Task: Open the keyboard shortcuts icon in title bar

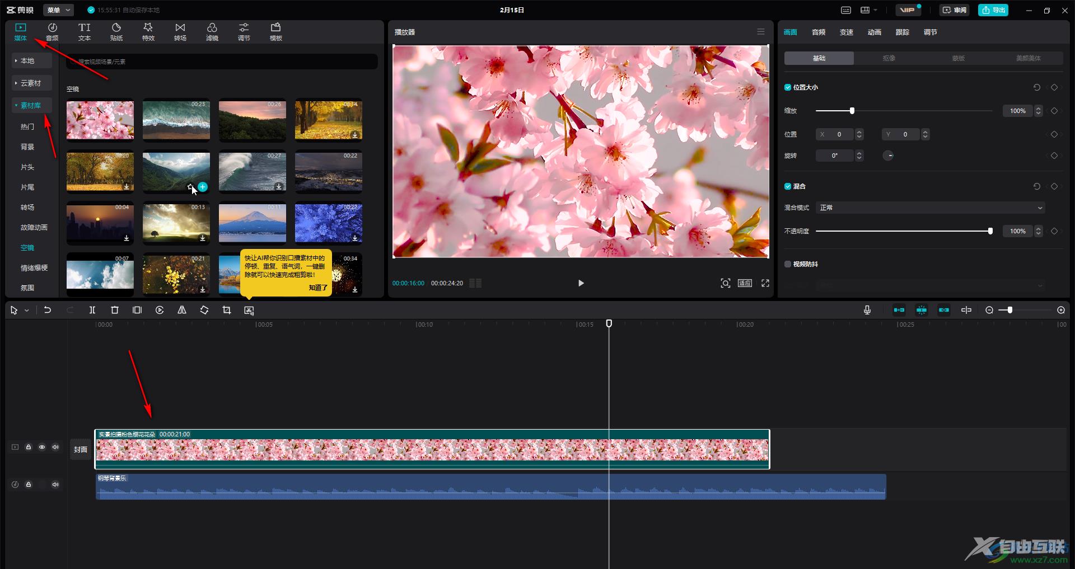Action: click(x=846, y=10)
